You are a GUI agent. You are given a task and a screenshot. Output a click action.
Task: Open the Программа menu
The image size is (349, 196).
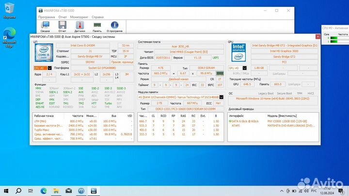(47, 17)
